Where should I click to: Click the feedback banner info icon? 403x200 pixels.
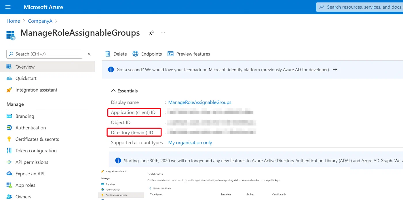111,69
